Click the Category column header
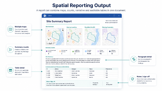This screenshot has width=162, height=91. [x=74, y=69]
